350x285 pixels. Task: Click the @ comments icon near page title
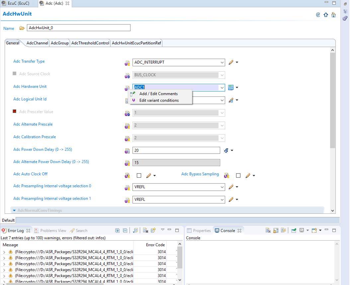pos(318,15)
